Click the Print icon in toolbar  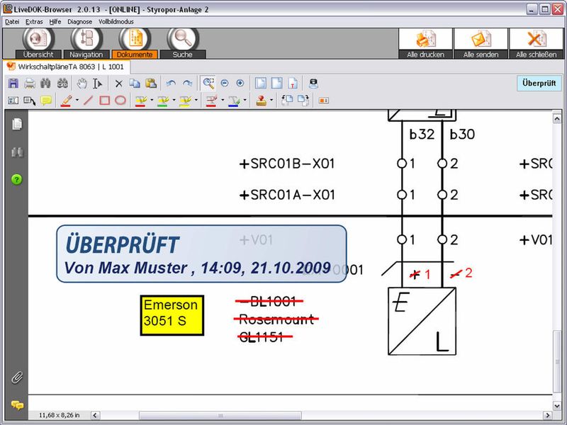(29, 84)
